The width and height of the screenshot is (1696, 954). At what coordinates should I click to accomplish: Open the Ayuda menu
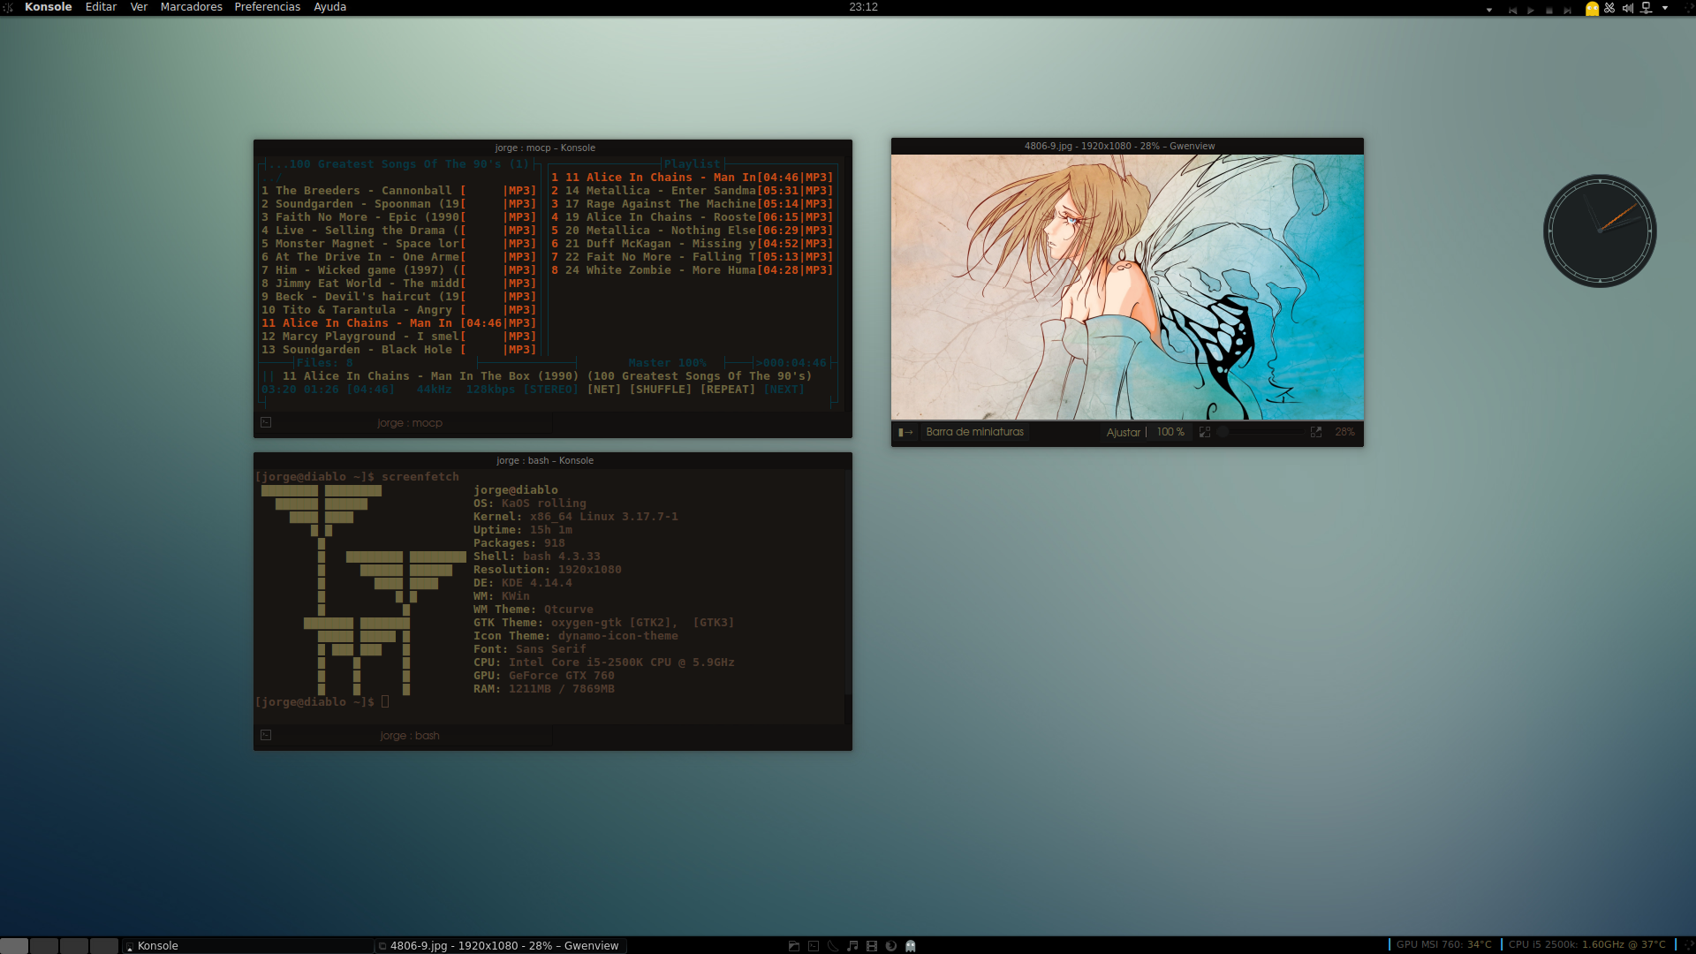click(x=329, y=7)
